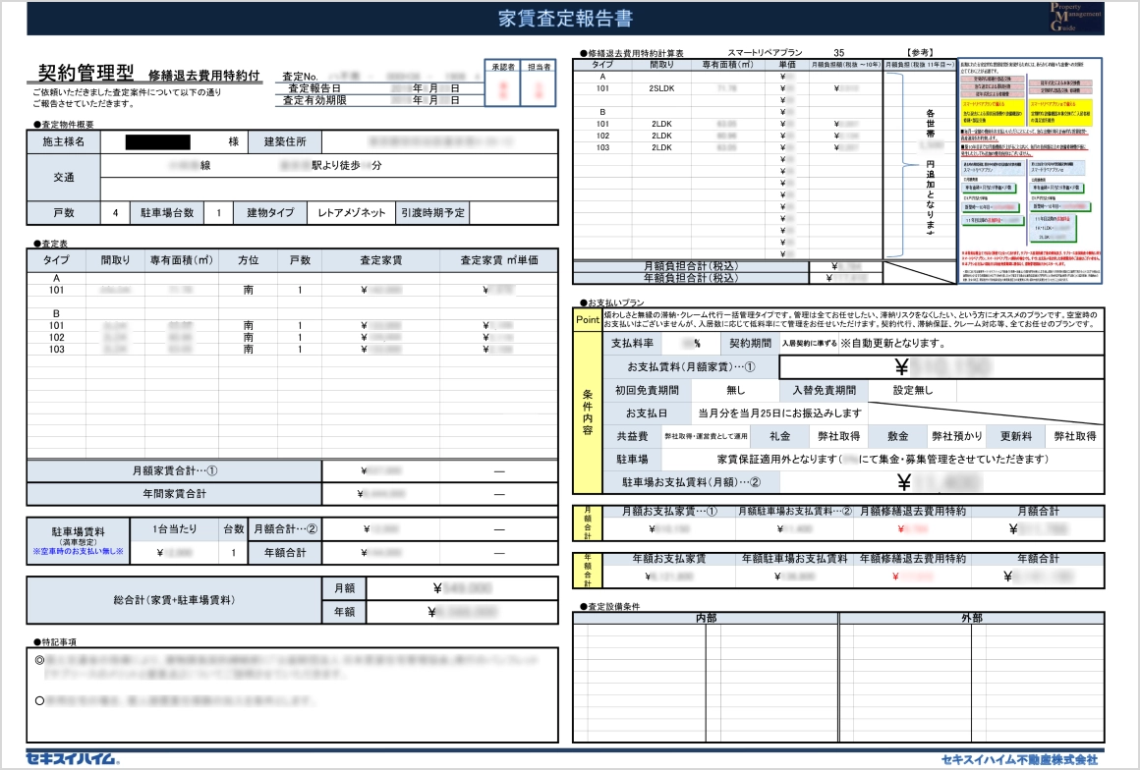This screenshot has width=1140, height=770.
Task: Select the 単価 column header
Action: pyautogui.click(x=786, y=65)
